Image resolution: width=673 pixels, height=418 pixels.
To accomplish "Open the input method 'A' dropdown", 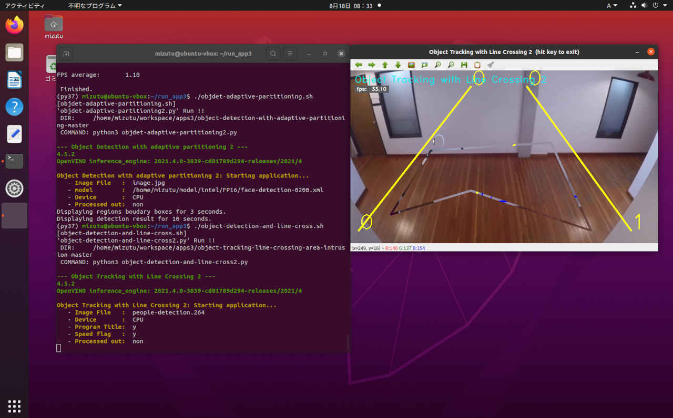I will click(612, 5).
